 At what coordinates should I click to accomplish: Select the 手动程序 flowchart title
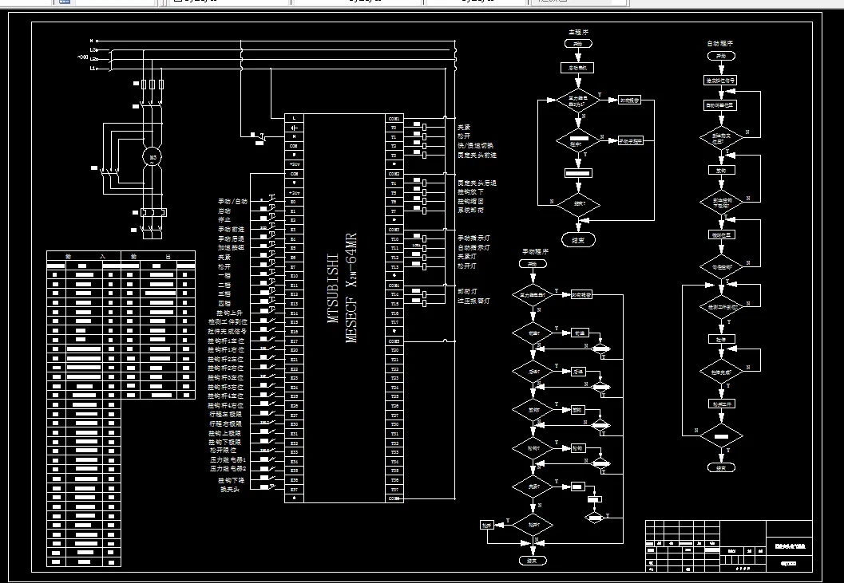(536, 251)
